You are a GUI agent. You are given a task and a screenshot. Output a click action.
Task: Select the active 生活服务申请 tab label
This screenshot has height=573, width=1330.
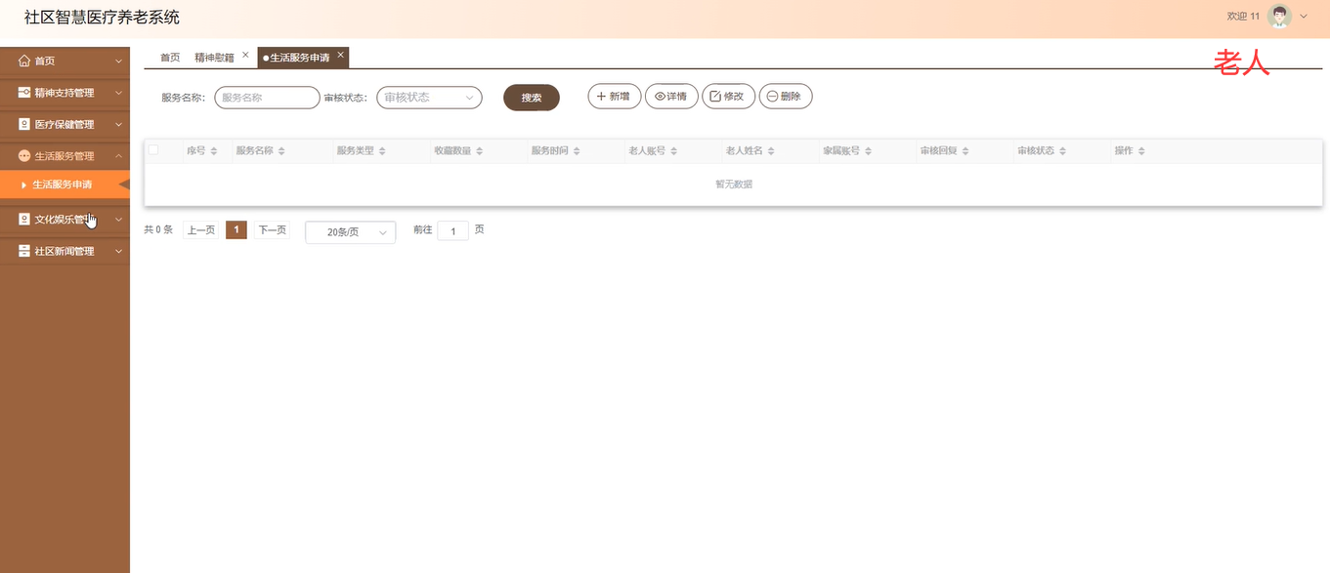point(299,58)
